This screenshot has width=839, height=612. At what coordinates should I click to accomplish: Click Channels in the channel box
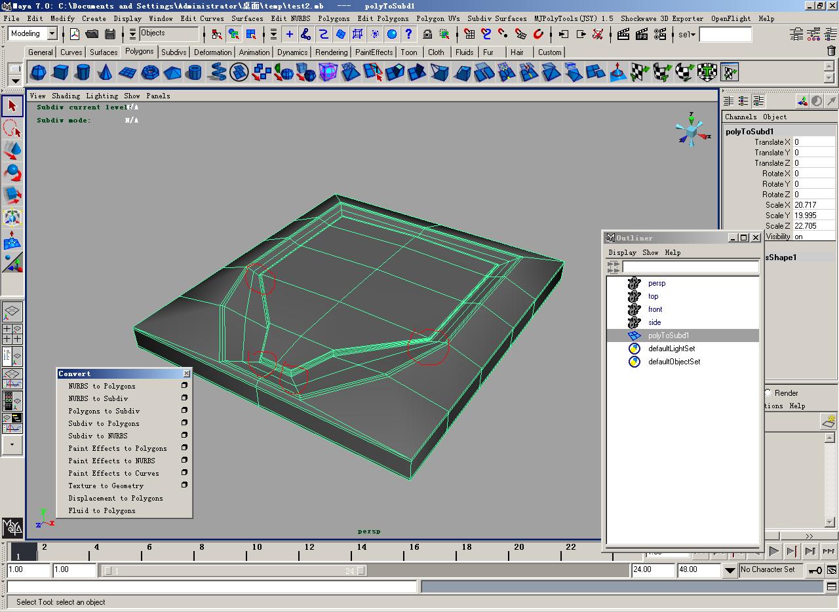(x=741, y=117)
